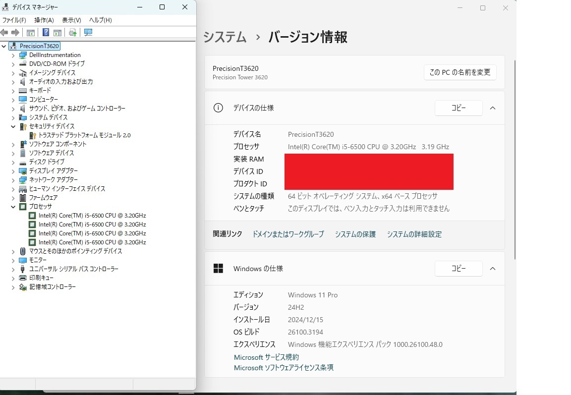Collapse the セキュリティ デバイス category
Screen dimensions: 571x395
tap(12, 126)
